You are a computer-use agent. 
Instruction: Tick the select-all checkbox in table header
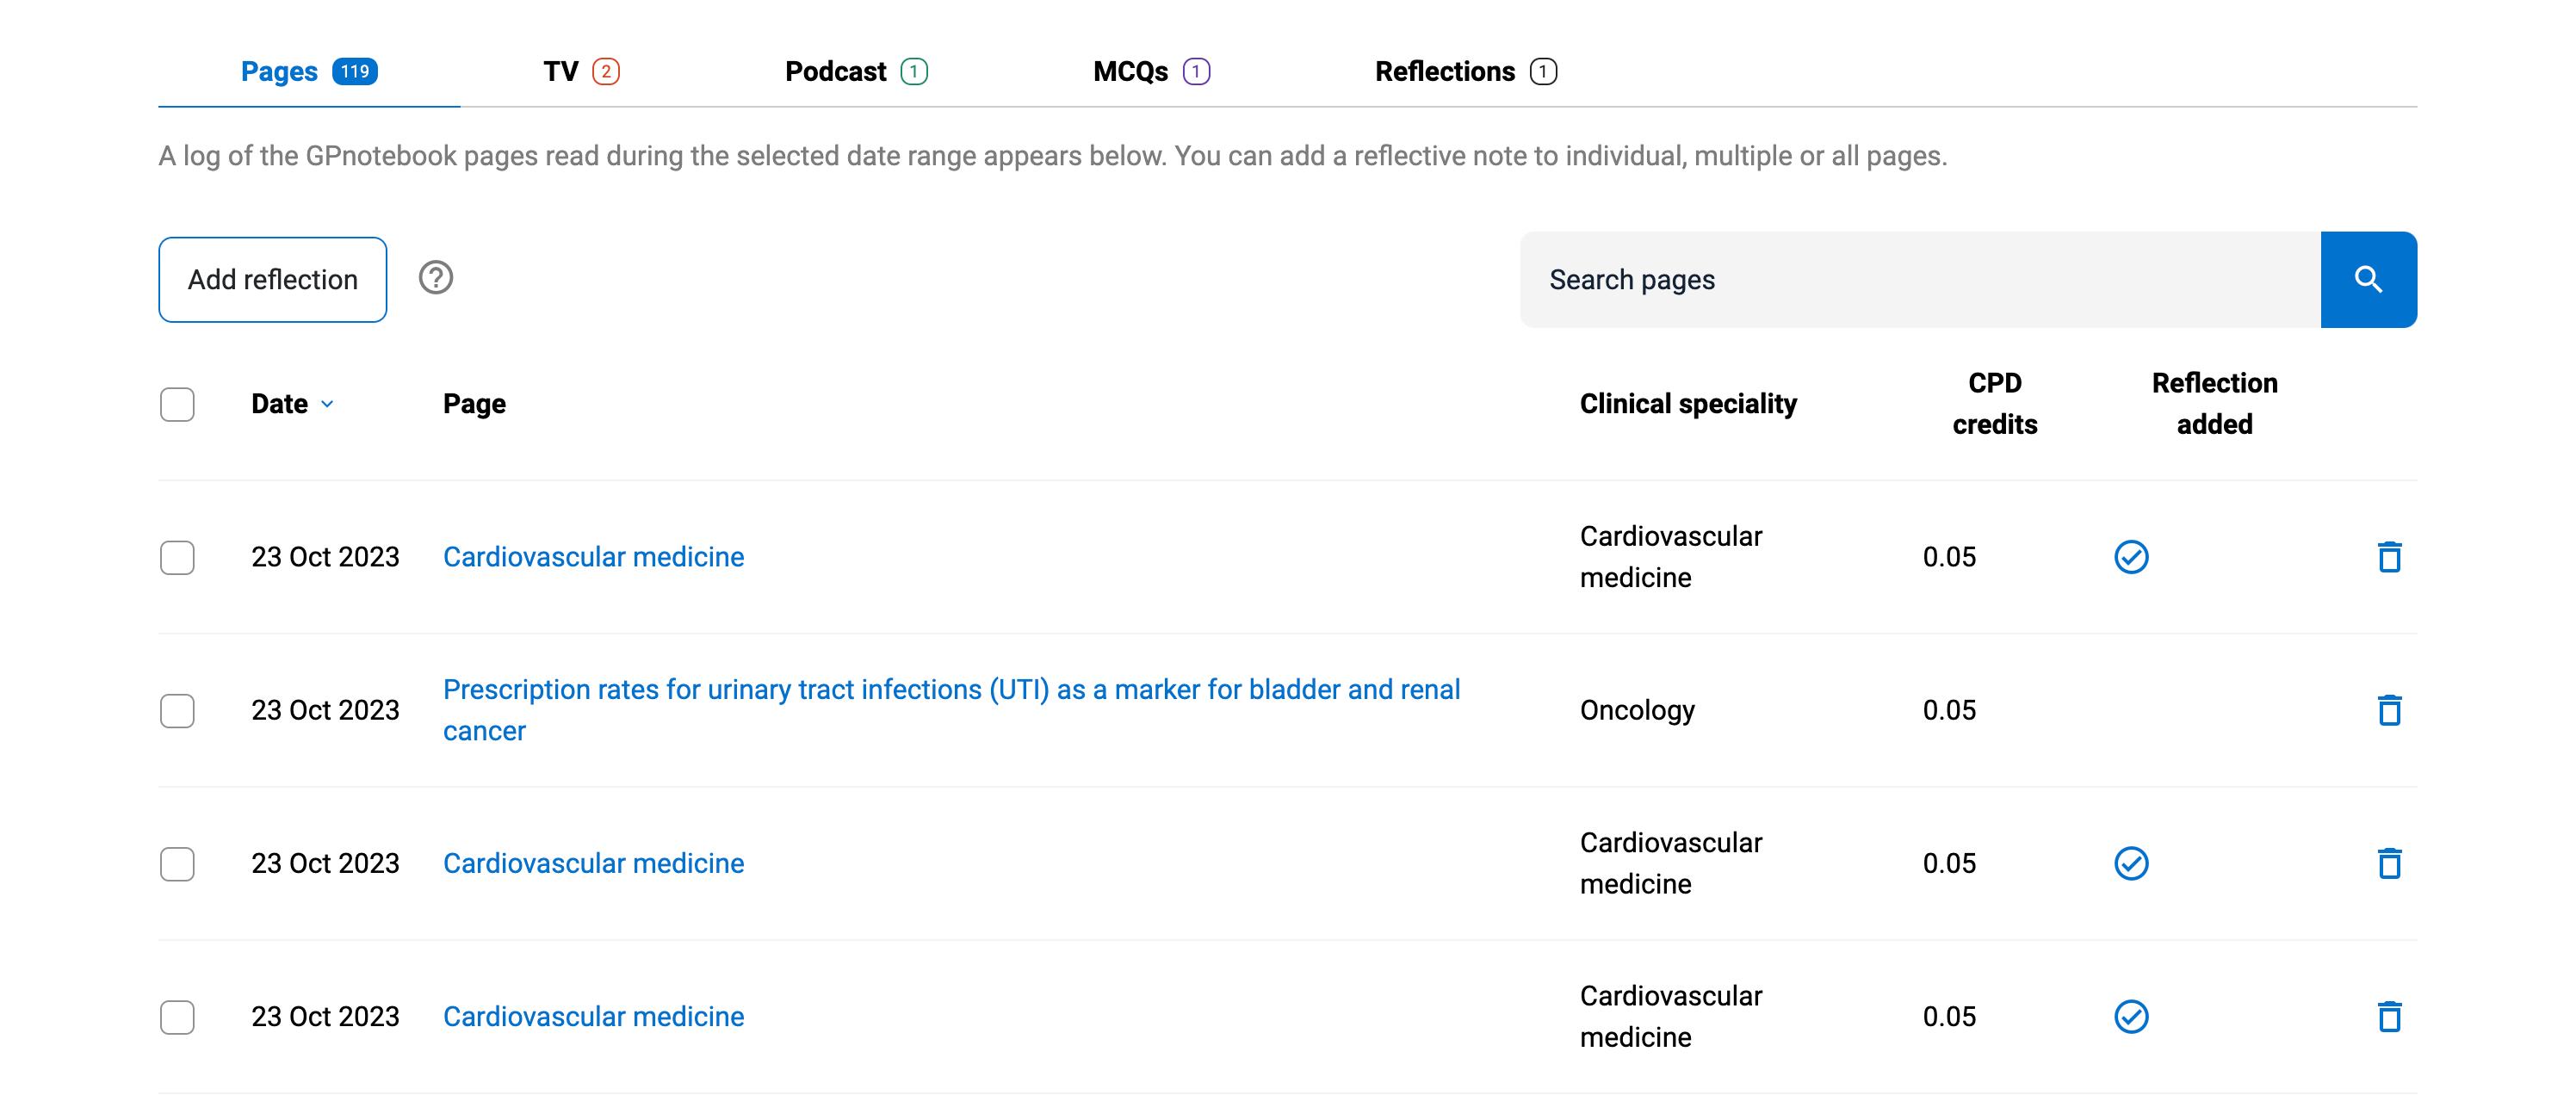click(177, 405)
